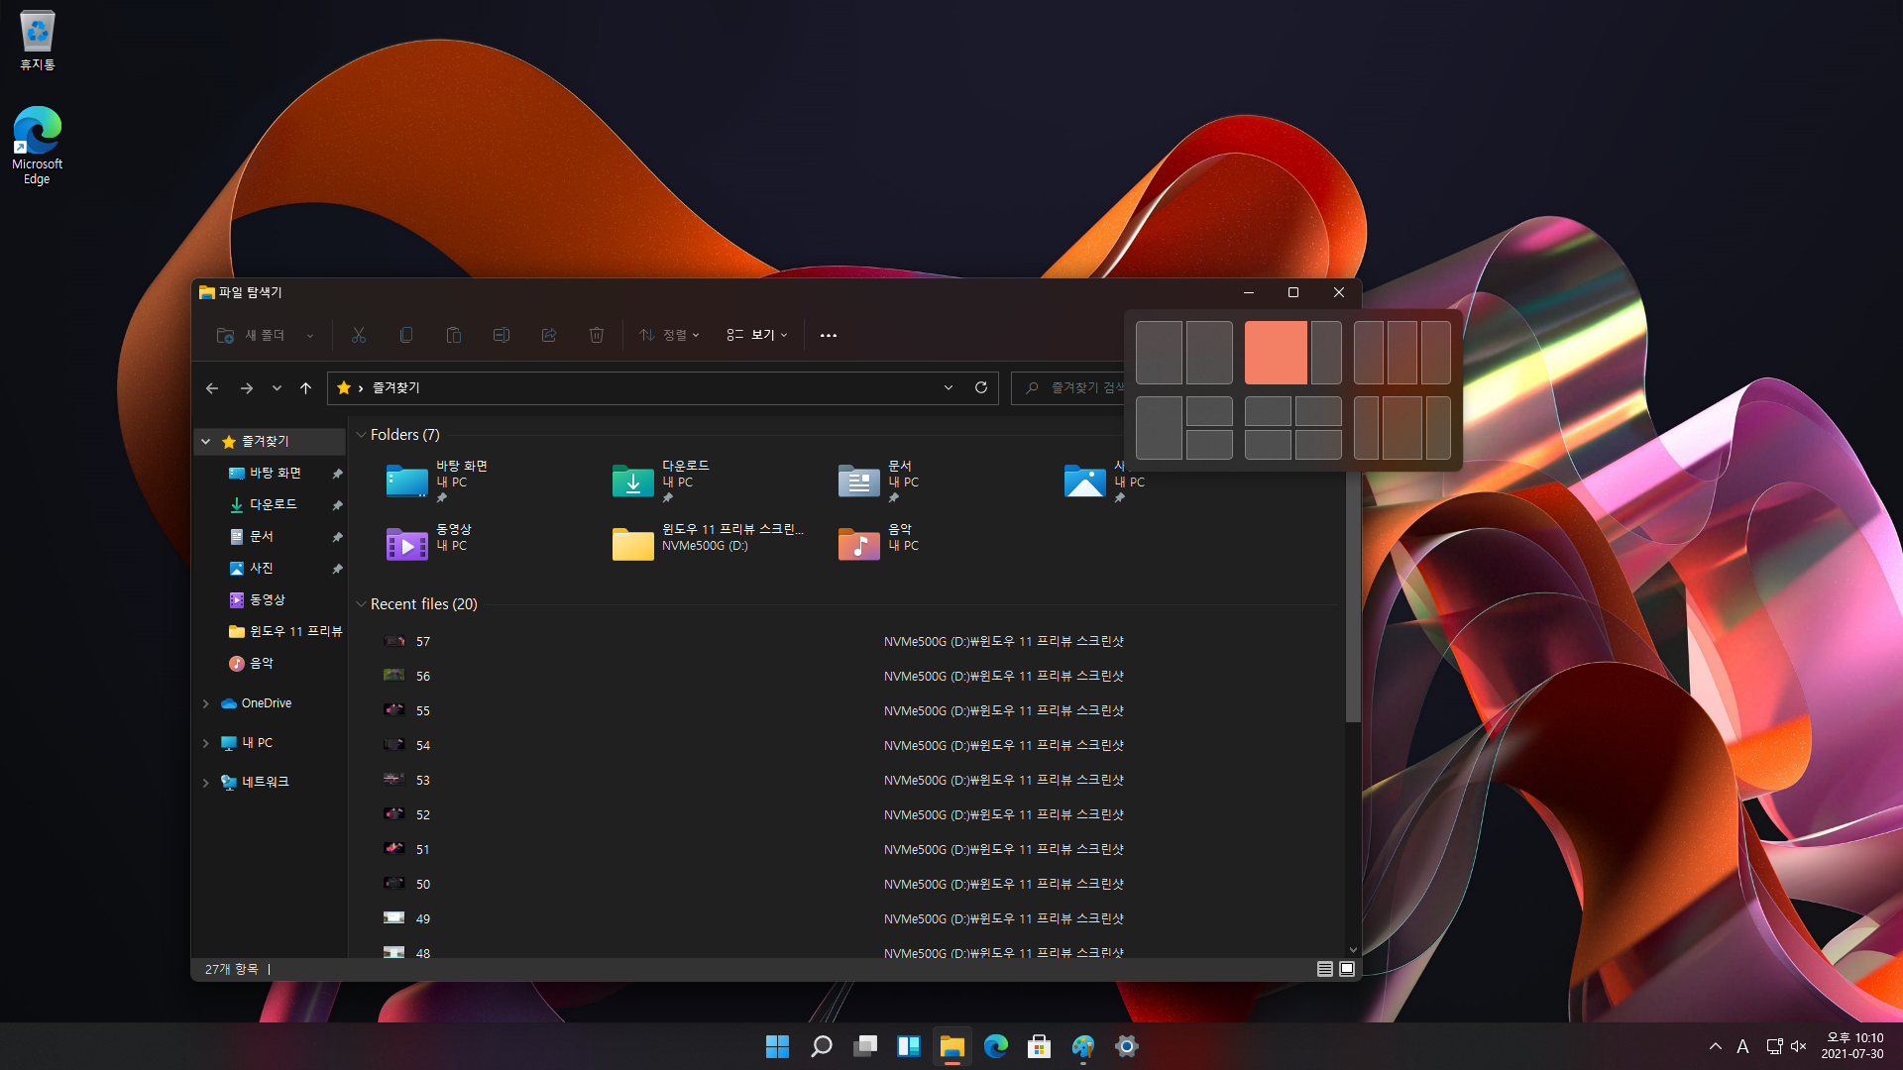Open the Start menu on the taskbar

point(778,1046)
